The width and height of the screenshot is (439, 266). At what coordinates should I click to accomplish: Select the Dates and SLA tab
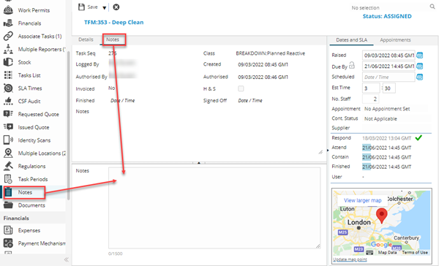[x=351, y=39]
